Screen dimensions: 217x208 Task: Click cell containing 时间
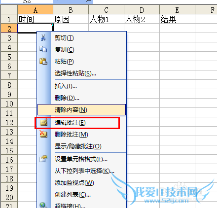[x=36, y=19]
